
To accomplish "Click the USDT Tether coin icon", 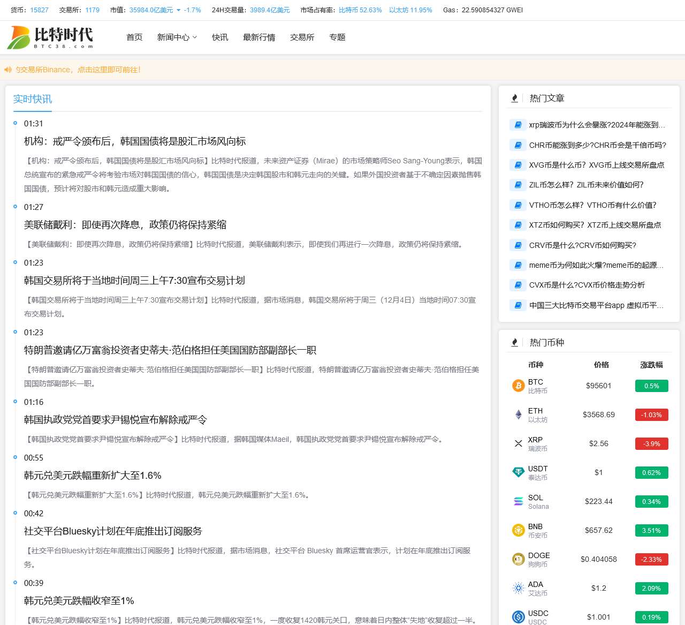I will coord(518,472).
